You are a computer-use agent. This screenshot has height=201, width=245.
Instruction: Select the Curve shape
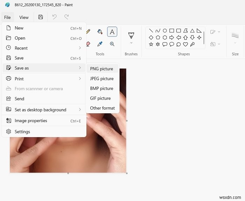(x=158, y=31)
